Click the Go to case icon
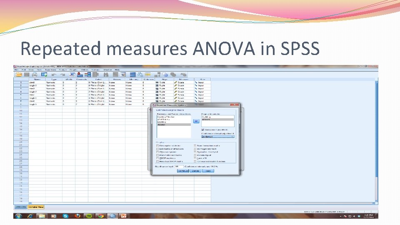Screen dimensions: 400x225 [x=72, y=75]
